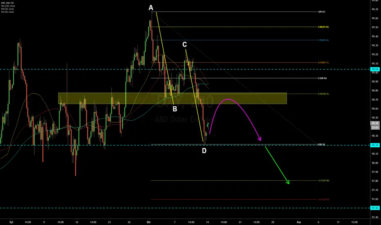This screenshot has height=225, width=381.
Task: Click the gray 98.44 current price tag
Action: (x=374, y=123)
